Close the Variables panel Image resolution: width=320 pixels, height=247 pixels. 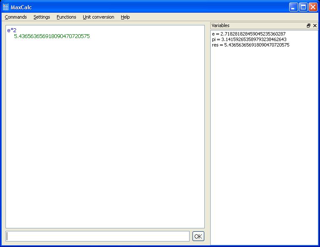[315, 26]
